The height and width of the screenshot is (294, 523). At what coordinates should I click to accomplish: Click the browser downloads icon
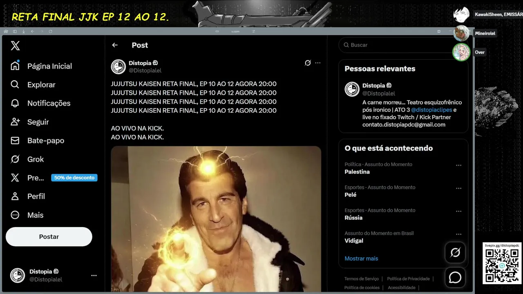pos(23,31)
